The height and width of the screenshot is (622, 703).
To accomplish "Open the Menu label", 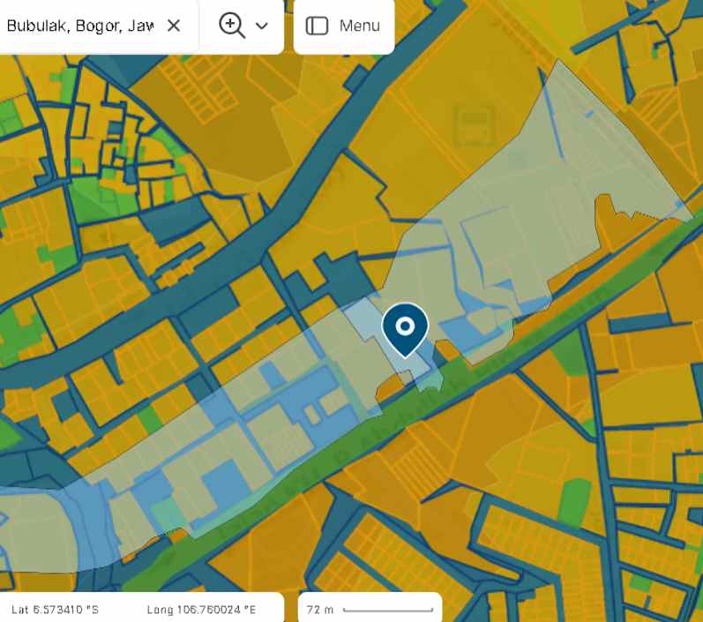I will 360,26.
